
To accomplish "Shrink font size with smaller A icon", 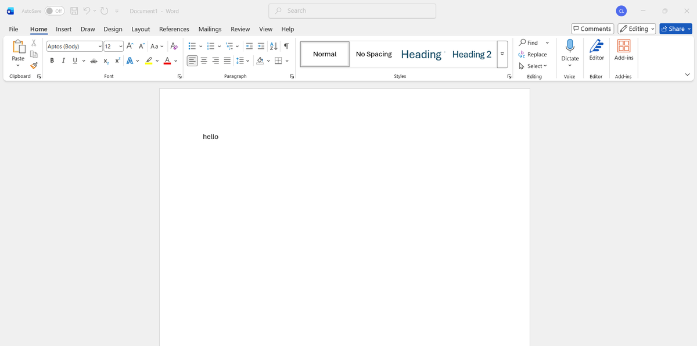I will 142,46.
